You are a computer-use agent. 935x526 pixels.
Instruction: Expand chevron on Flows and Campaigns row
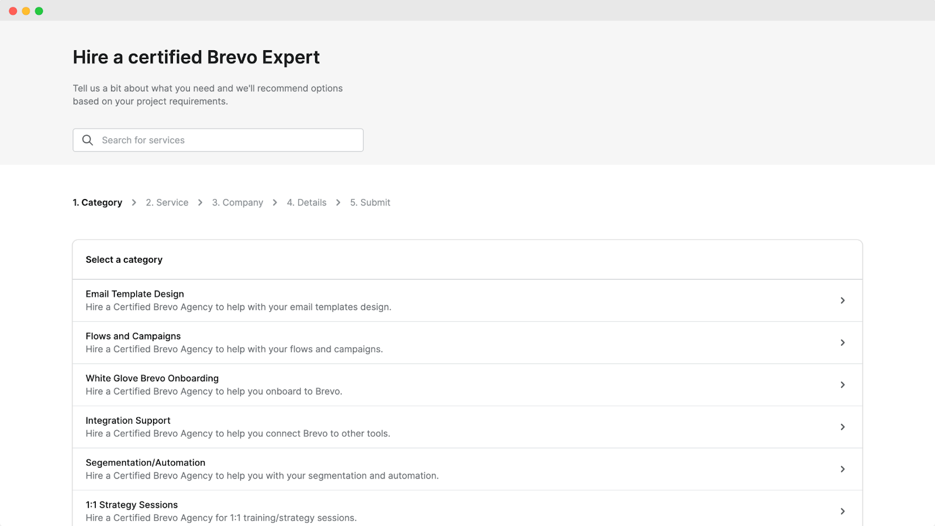coord(843,343)
